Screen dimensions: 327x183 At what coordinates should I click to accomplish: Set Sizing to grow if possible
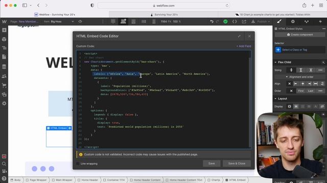click(301, 70)
